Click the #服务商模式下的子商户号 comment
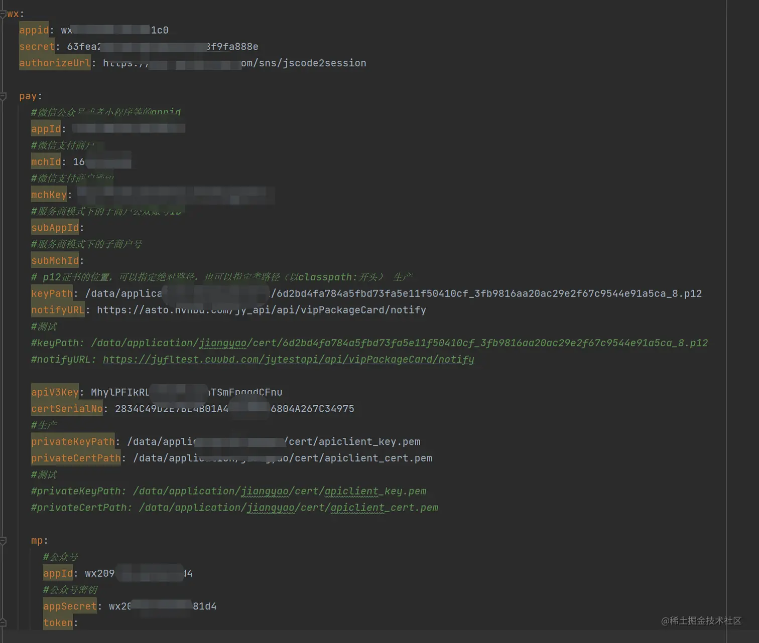 86,244
